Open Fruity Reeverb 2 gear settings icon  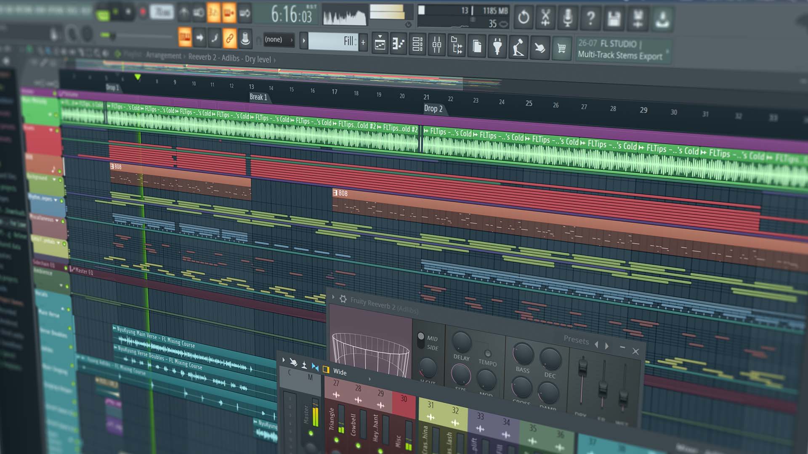(343, 299)
